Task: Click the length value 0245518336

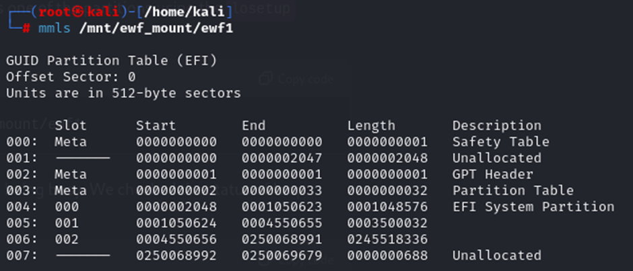Action: [388, 239]
